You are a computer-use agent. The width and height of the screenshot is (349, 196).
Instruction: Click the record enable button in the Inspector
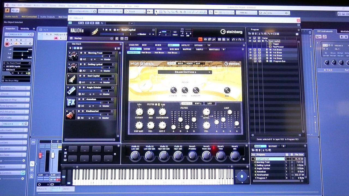click(7, 44)
